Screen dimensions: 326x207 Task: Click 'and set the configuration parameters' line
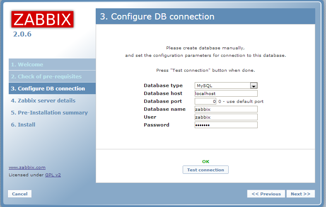(205, 56)
